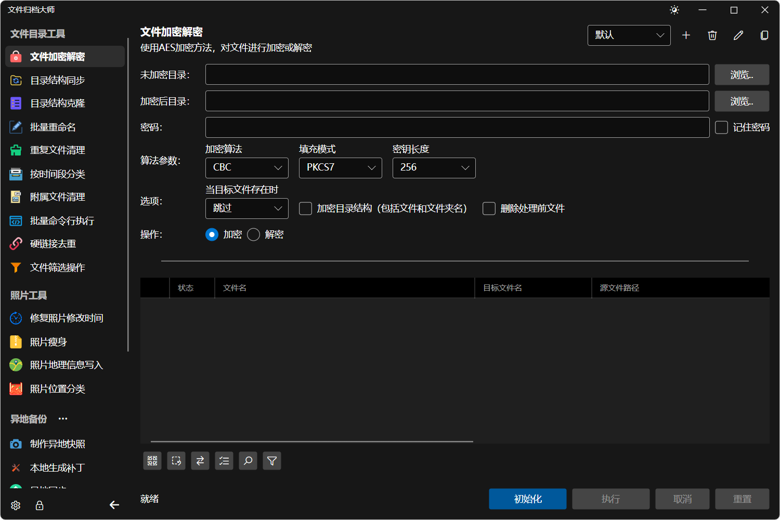Click the 未加密目录 input field
This screenshot has height=520, width=780.
457,74
